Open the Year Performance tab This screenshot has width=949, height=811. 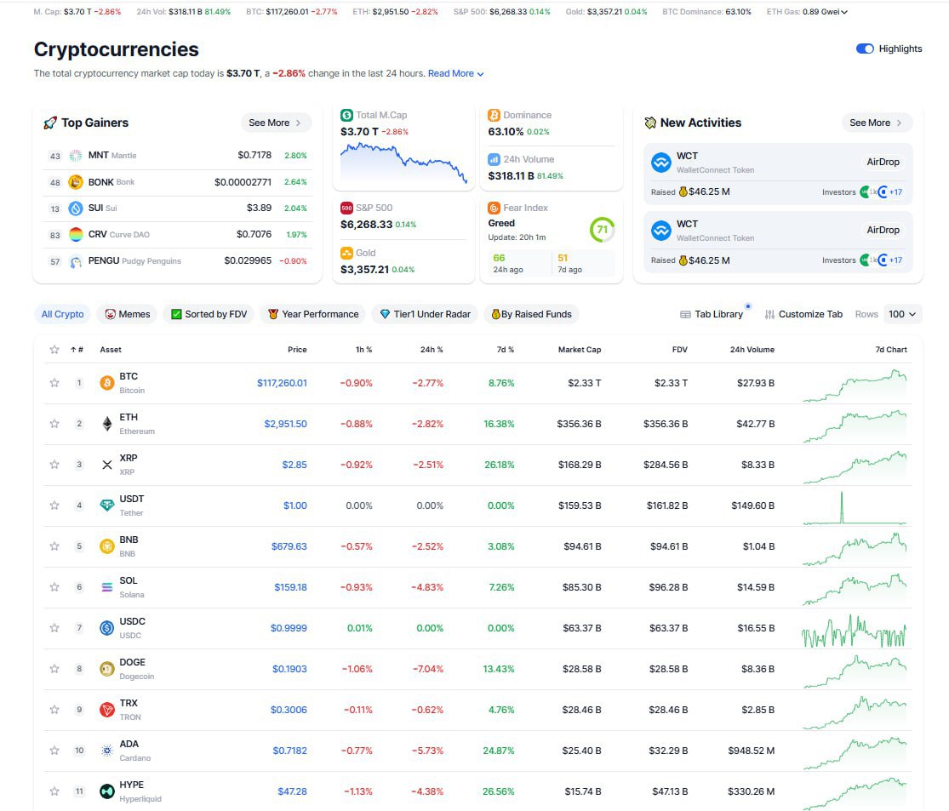coord(313,314)
